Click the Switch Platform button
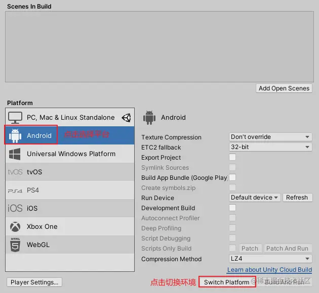Viewport: 319px width, 293px height. (227, 282)
